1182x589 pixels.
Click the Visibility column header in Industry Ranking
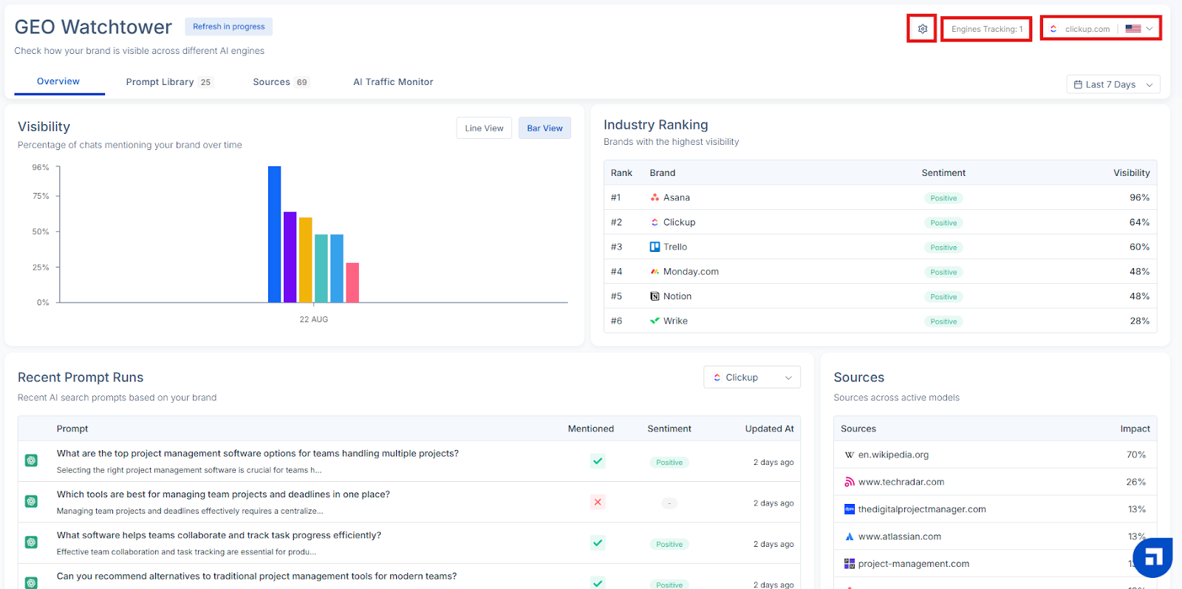1132,173
